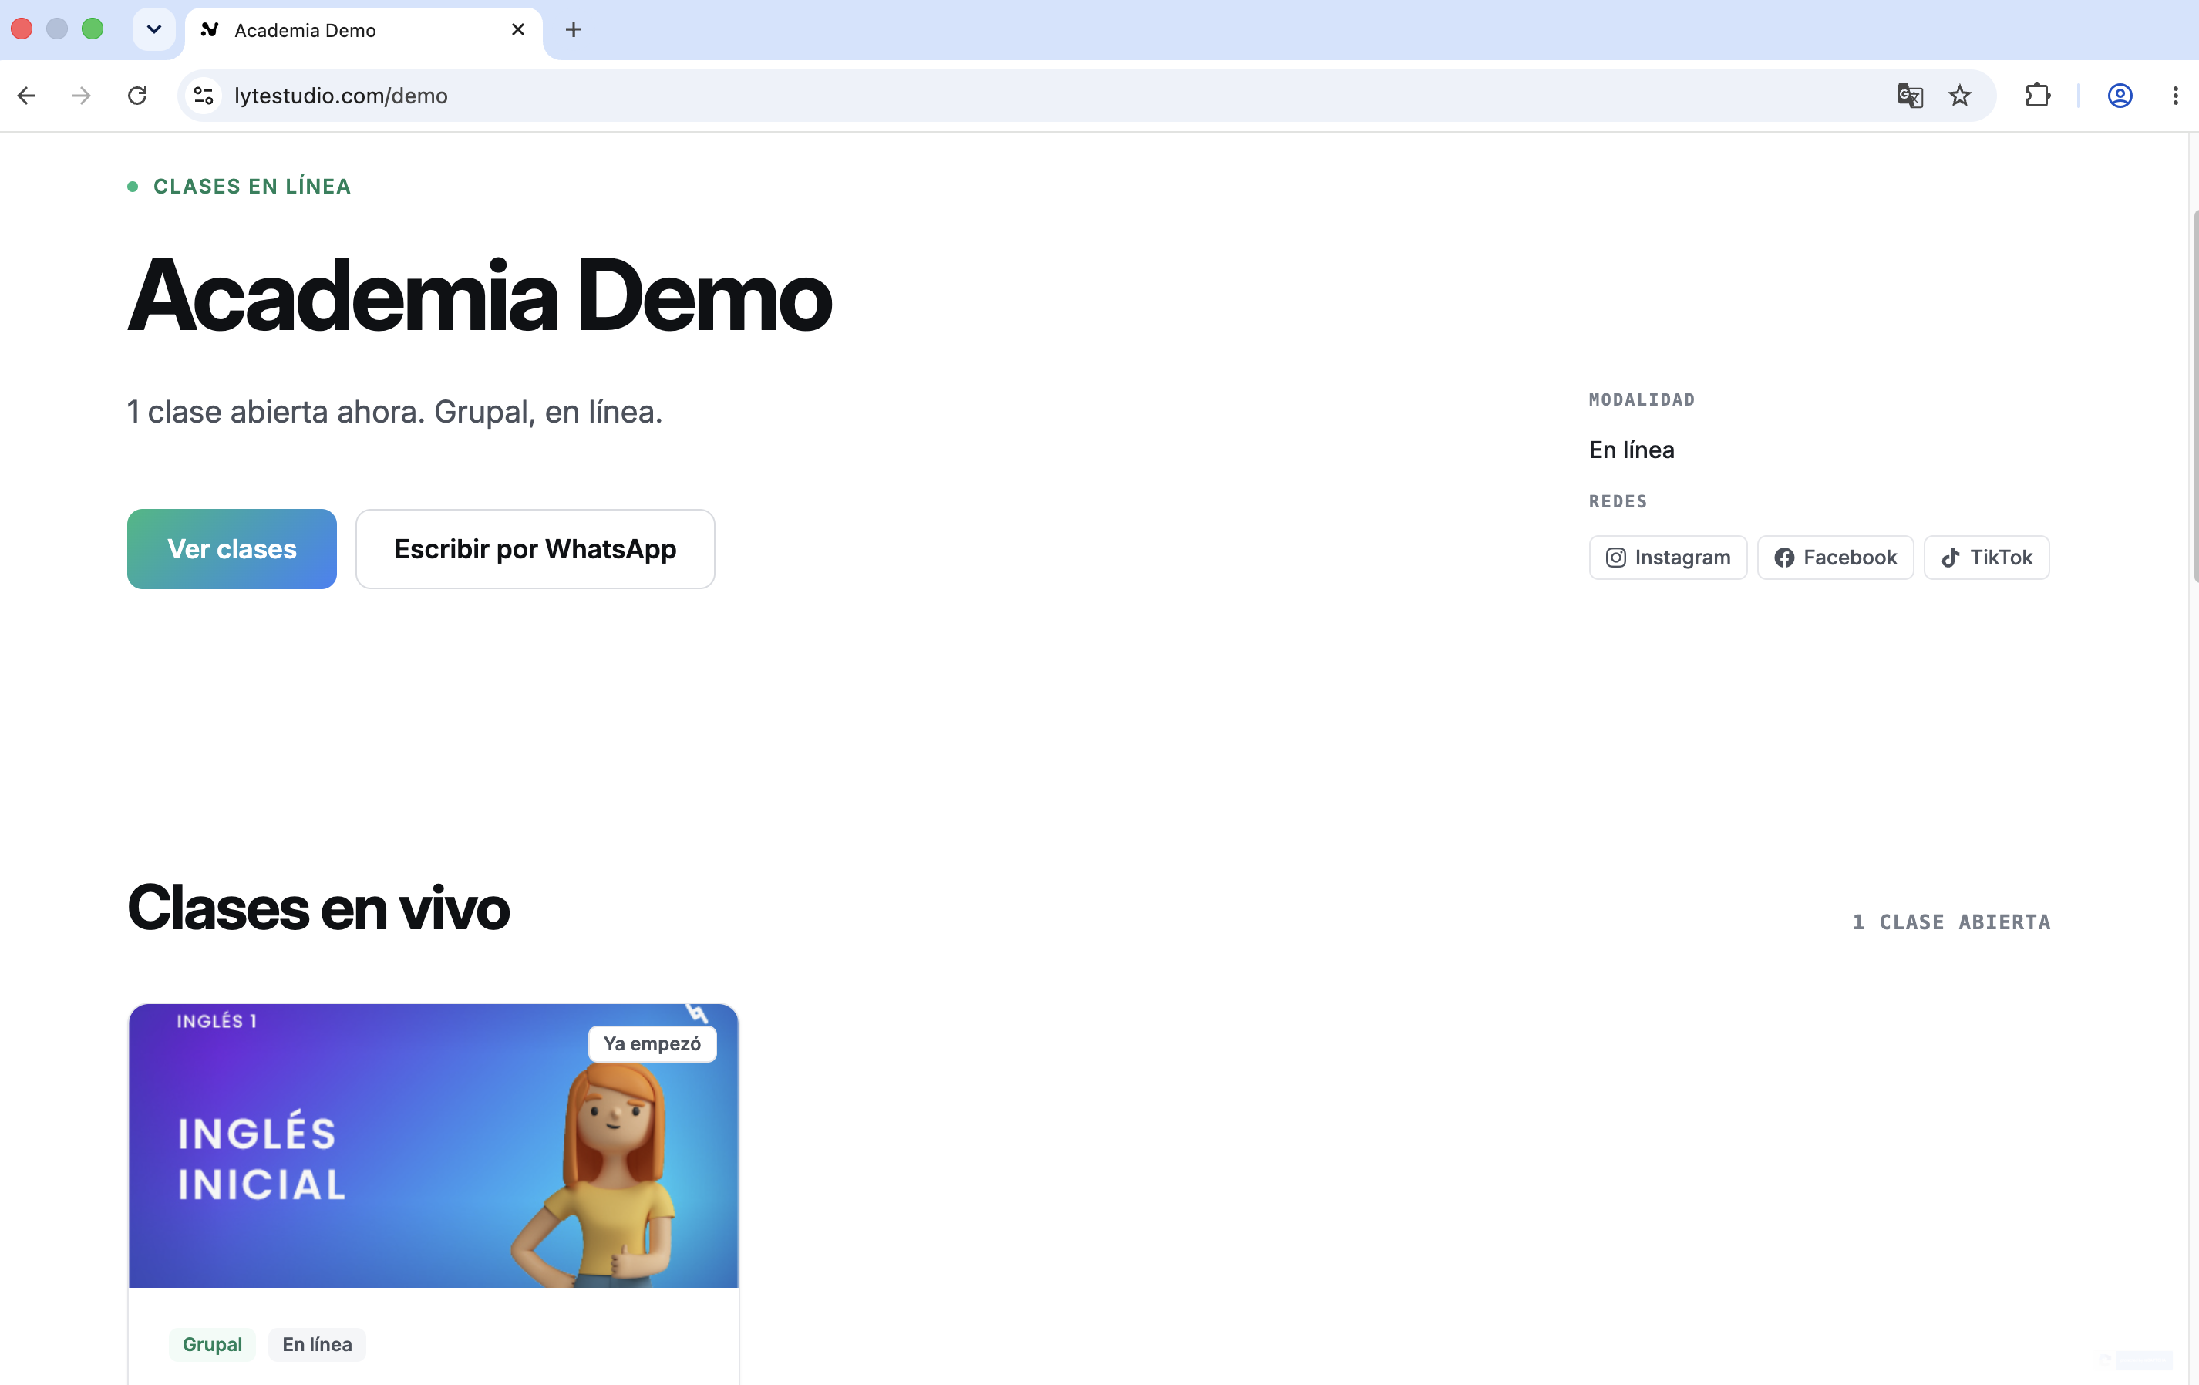
Task: Click the Clases en vivo heading
Action: point(318,907)
